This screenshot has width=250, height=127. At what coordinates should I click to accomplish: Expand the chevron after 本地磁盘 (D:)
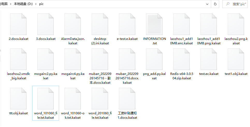[x=36, y=4]
